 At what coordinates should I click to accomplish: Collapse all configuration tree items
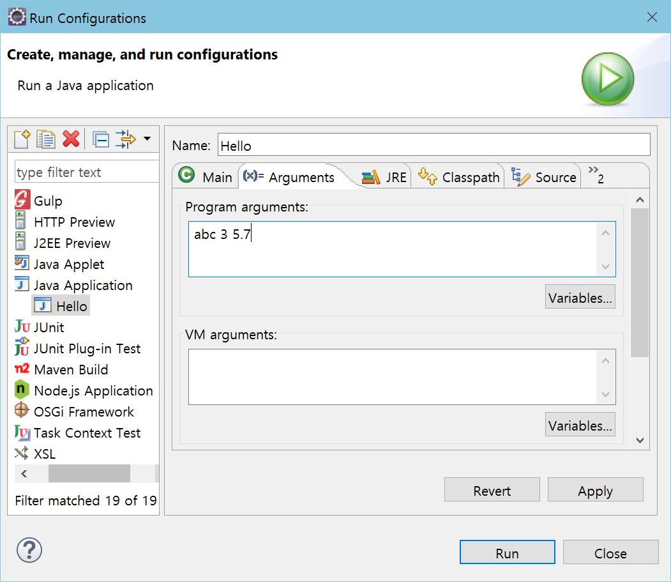pos(101,140)
